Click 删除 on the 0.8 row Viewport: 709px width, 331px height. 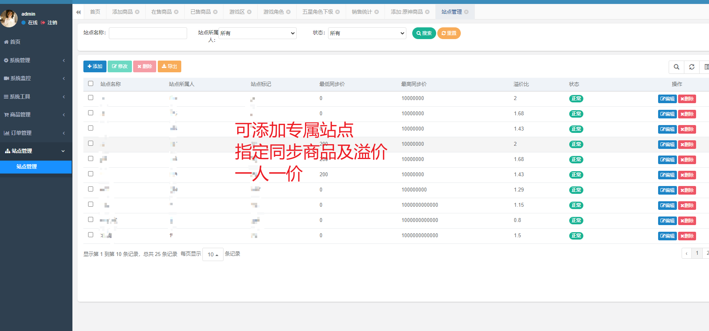687,221
